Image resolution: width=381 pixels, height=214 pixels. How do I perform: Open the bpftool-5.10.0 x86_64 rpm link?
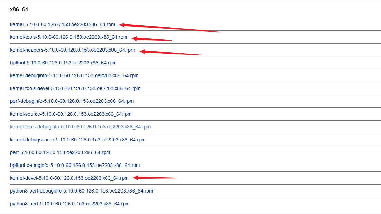(x=63, y=63)
